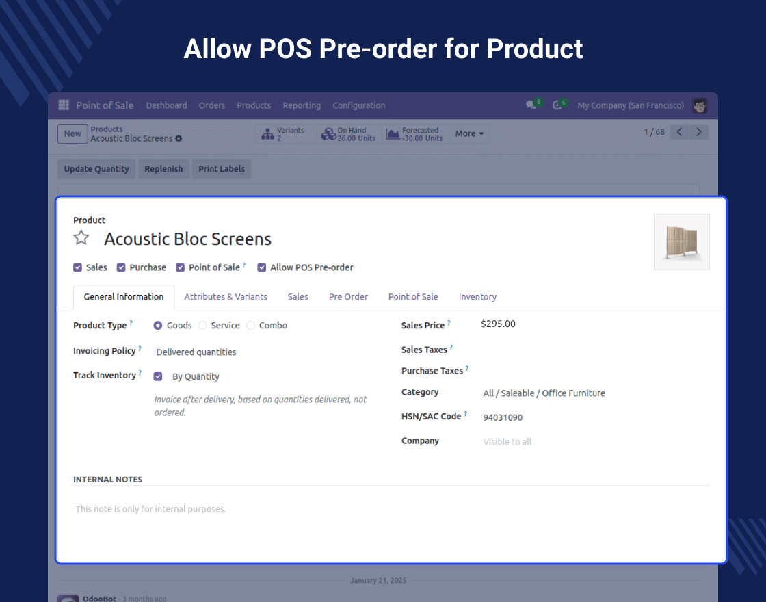The width and height of the screenshot is (766, 602).
Task: Switch to Inventory tab
Action: (x=477, y=297)
